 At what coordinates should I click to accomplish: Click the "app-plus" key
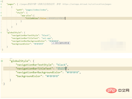26,16
